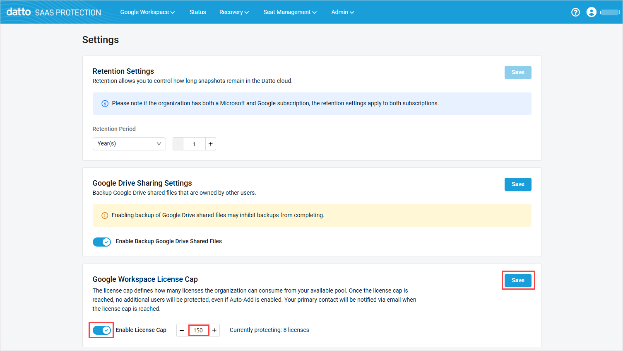Open the Year(s) retention period dropdown
Screen dimensions: 623x351
pos(129,144)
